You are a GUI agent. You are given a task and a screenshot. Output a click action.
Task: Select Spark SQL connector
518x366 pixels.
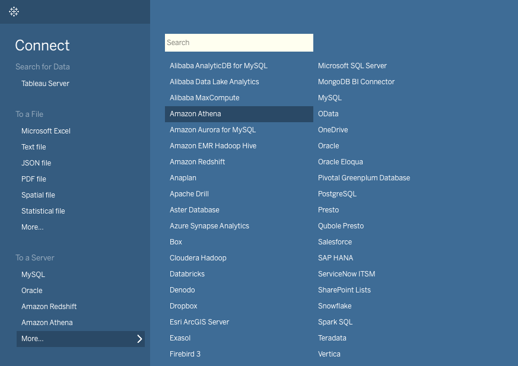pyautogui.click(x=335, y=322)
